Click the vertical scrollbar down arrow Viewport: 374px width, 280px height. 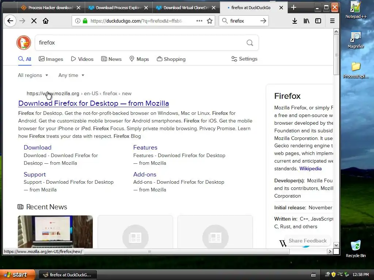(x=336, y=245)
